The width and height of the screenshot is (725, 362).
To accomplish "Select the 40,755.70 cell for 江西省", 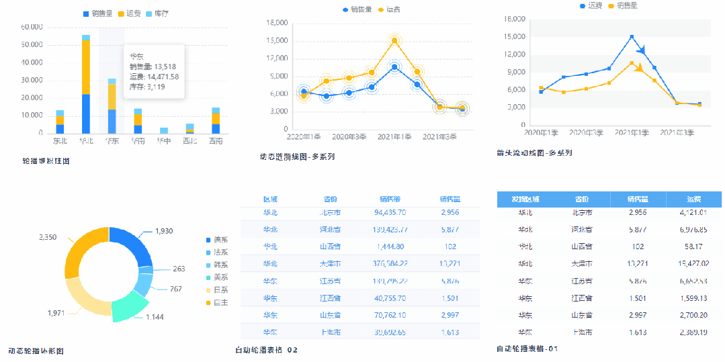I will click(390, 298).
